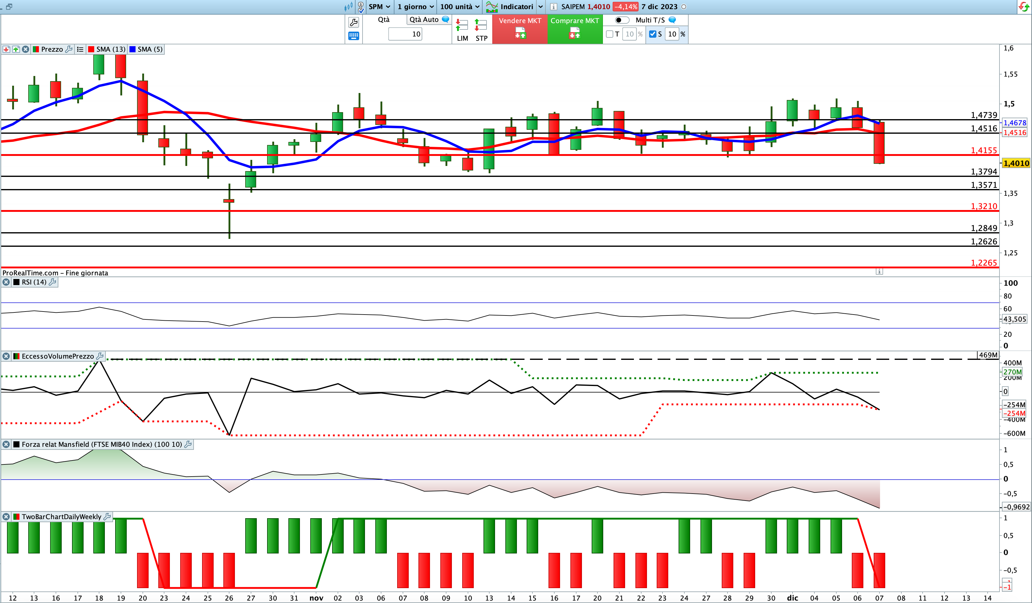The width and height of the screenshot is (1032, 603).
Task: Open RSI (14) settings wrench
Action: (x=52, y=282)
